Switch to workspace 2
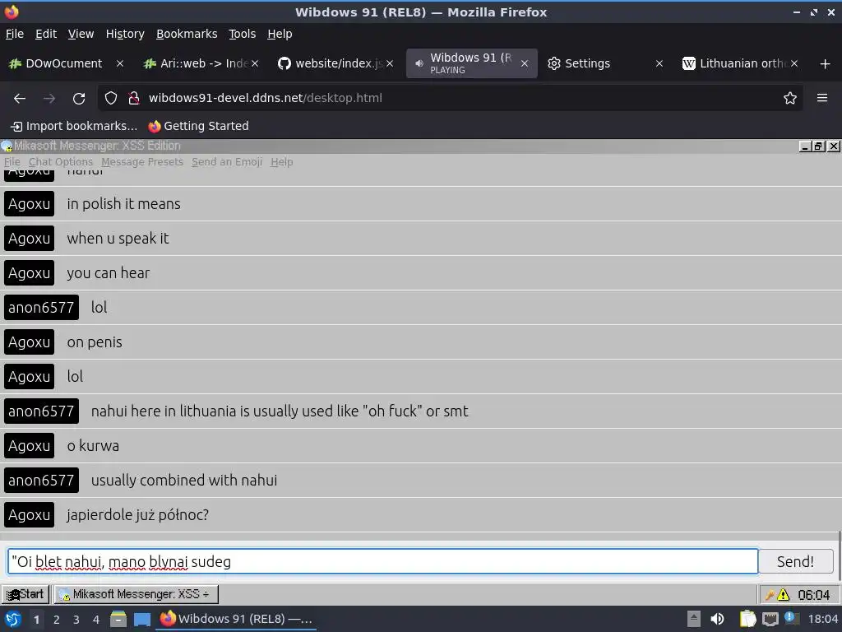 pyautogui.click(x=57, y=620)
